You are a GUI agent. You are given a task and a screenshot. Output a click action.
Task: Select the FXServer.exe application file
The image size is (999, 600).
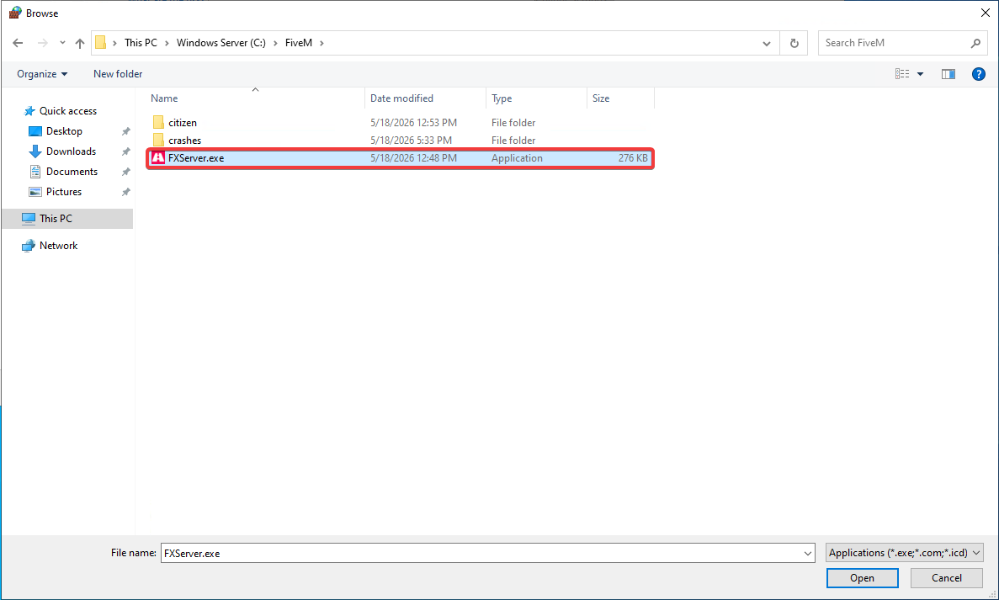400,158
